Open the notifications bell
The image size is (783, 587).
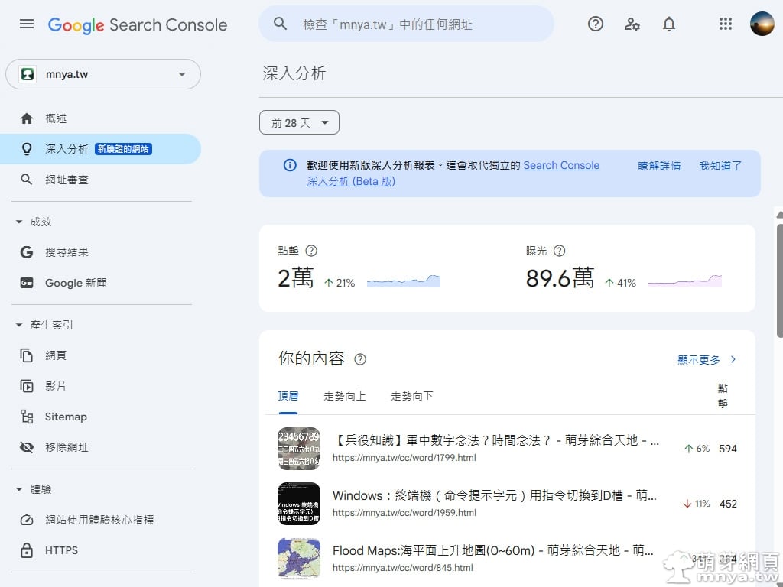(x=669, y=24)
